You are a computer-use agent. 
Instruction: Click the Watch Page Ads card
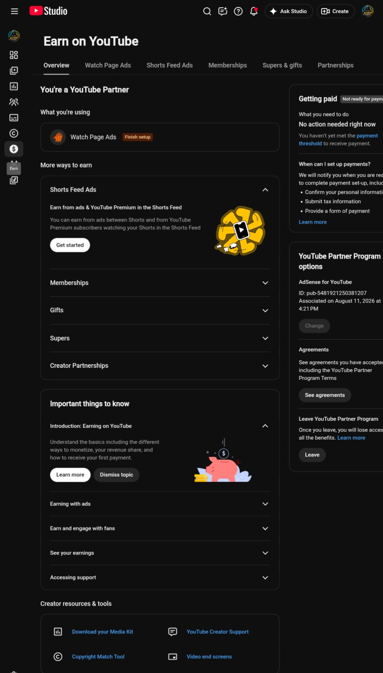click(160, 137)
